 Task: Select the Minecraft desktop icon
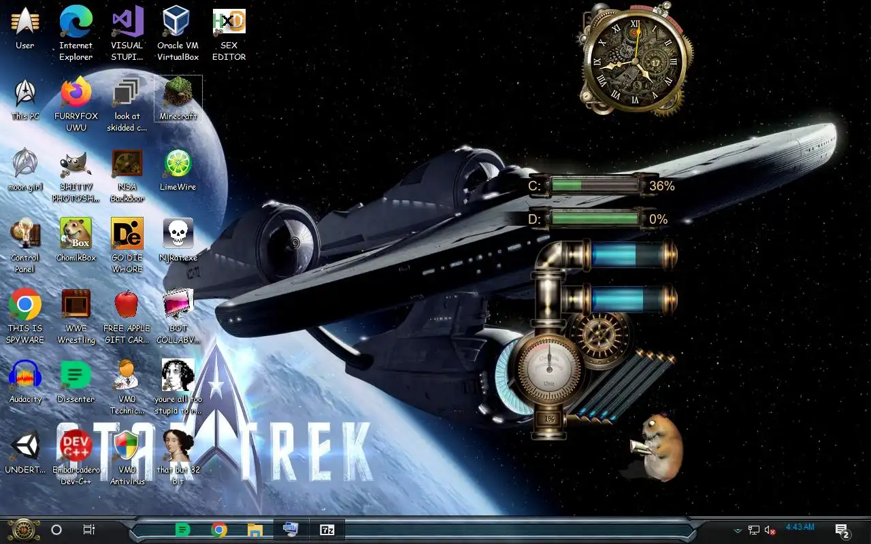click(x=178, y=99)
